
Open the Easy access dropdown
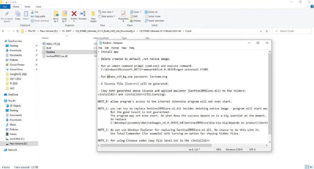pos(107,17)
